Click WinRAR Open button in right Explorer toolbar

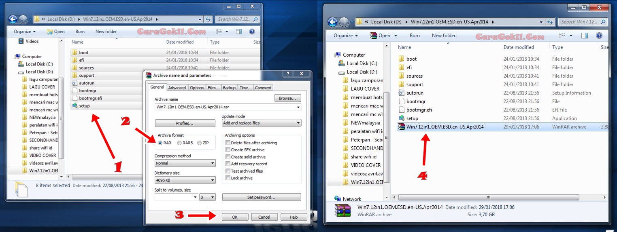point(380,36)
